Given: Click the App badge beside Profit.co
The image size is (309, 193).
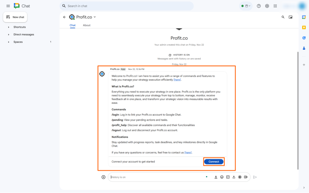Looking at the screenshot, I should pos(123,69).
